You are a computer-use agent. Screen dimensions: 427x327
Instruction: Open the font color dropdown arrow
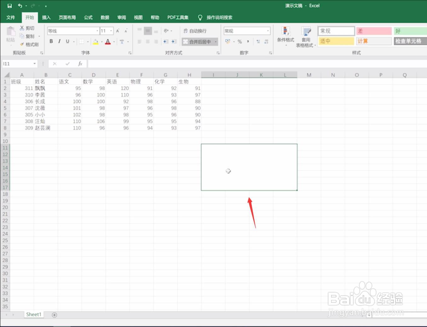(x=114, y=42)
